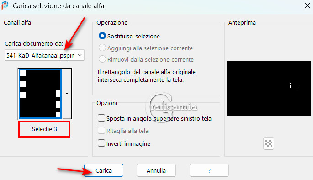Choose Rimuovi dalla selezione corrente option
This screenshot has height=180, width=313.
[102, 59]
